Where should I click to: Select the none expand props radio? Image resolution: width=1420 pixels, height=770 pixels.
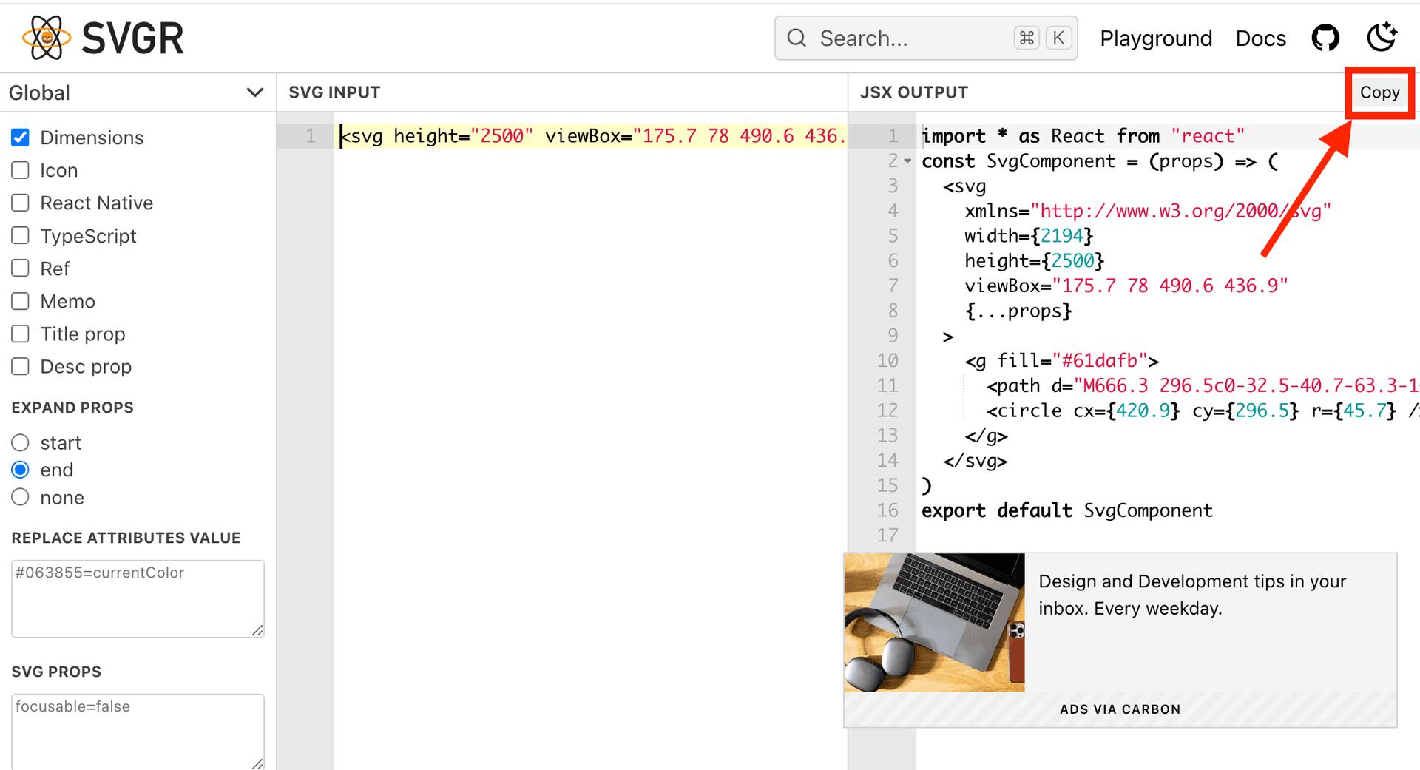(x=21, y=497)
